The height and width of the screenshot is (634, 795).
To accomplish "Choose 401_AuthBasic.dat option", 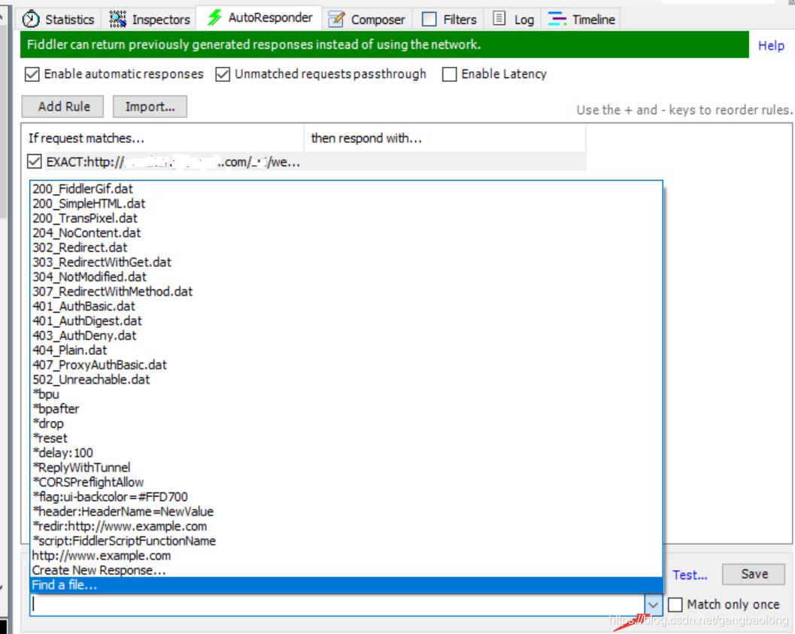I will pyautogui.click(x=346, y=306).
